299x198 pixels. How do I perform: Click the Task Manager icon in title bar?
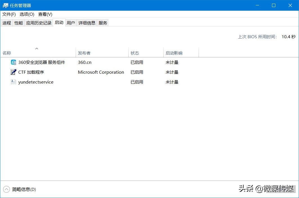(5, 5)
